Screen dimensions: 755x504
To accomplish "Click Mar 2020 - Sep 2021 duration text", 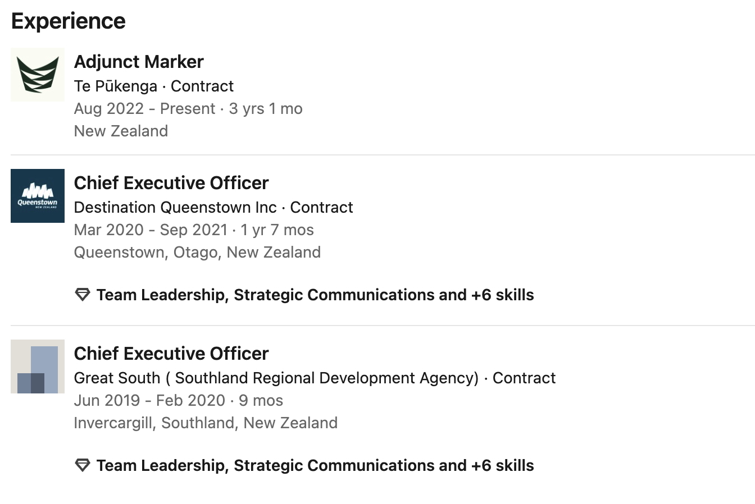I will click(193, 230).
